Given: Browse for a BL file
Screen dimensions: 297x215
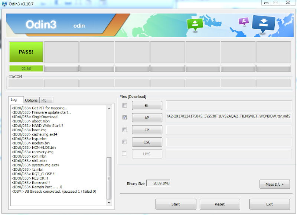Looking at the screenshot, I should pos(147,106).
